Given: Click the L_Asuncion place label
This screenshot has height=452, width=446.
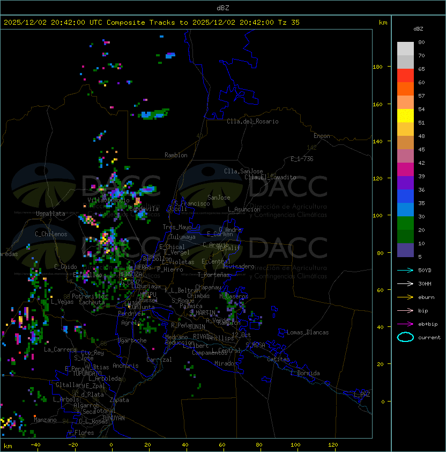Looking at the screenshot, I should coord(244,209).
